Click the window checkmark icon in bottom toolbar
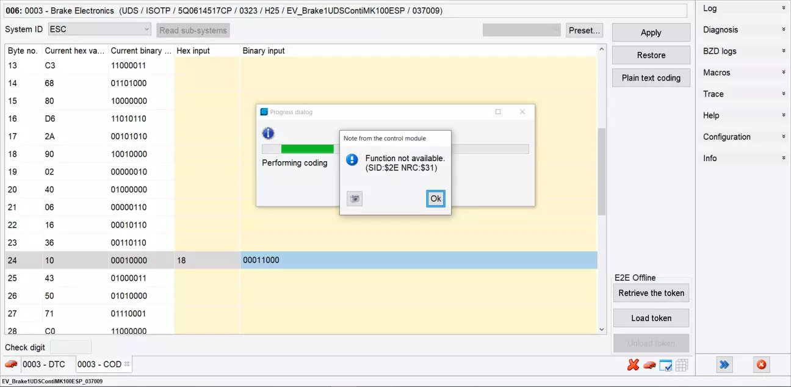Image resolution: width=791 pixels, height=387 pixels. click(666, 365)
